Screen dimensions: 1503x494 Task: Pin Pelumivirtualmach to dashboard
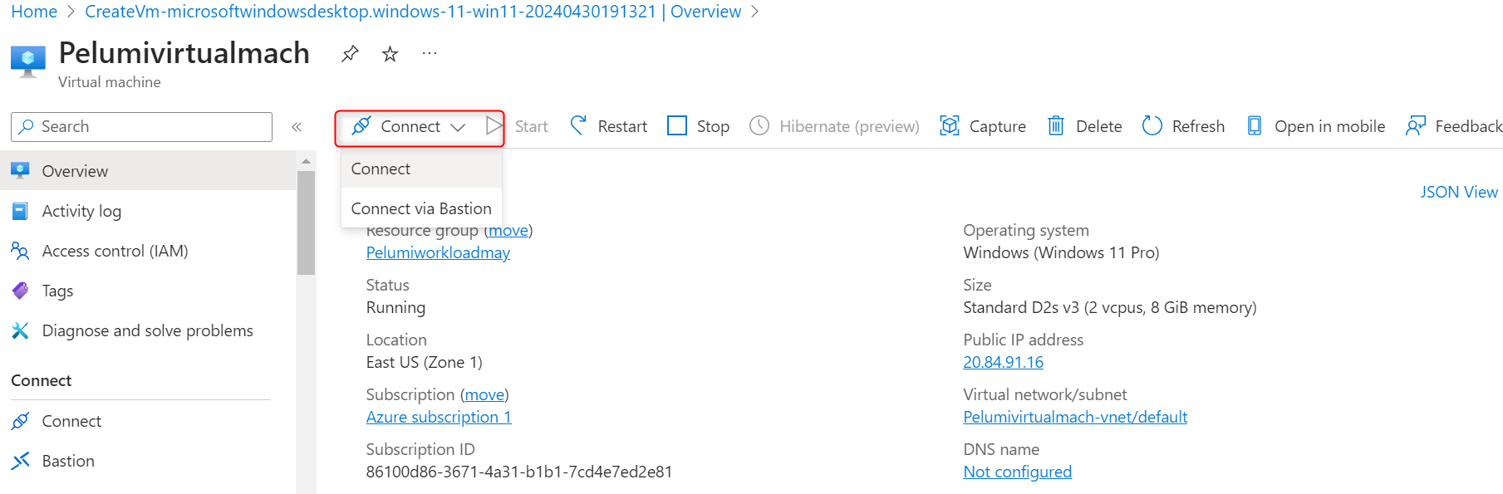click(x=350, y=54)
